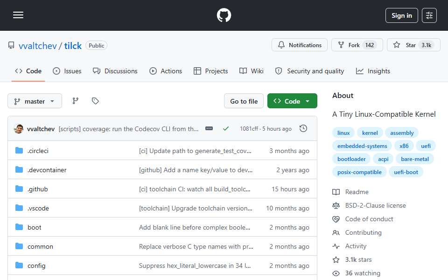Open the appearance settings icon beside Sign in
Screen dimensions: 448x280
coord(429,15)
